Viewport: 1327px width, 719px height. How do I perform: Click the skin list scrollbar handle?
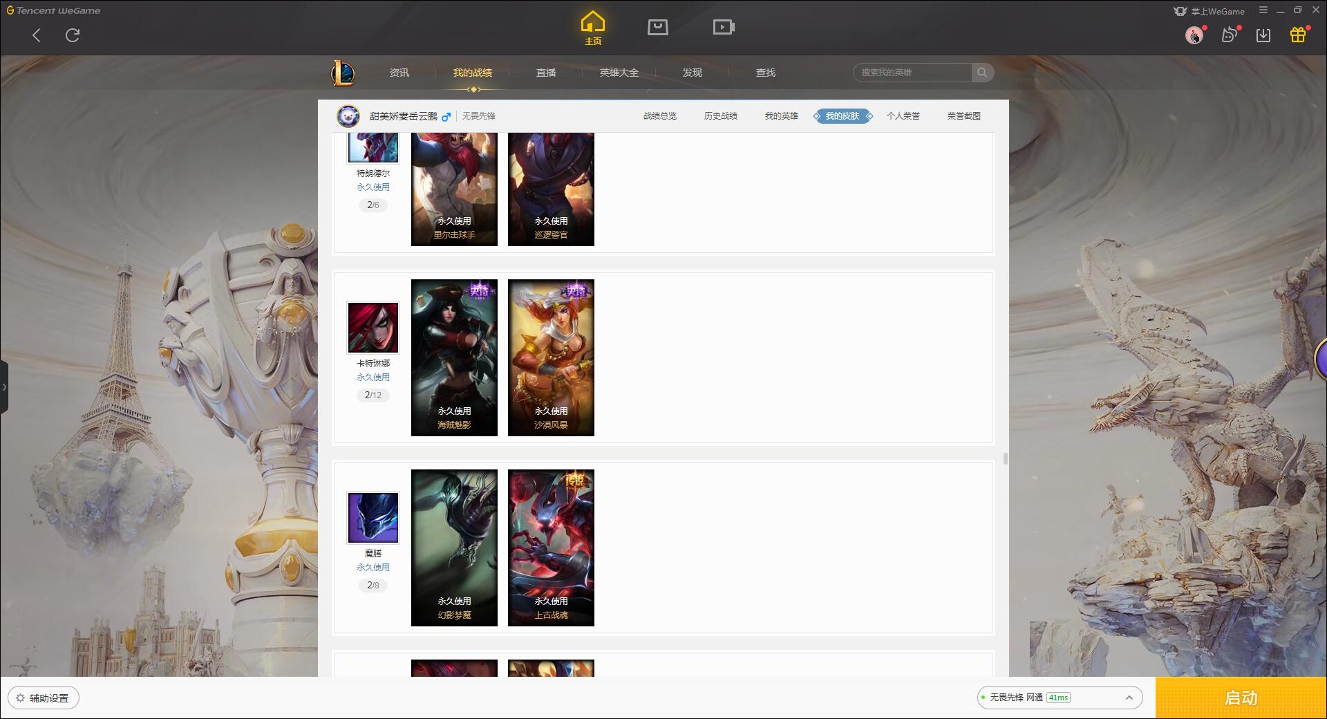click(1005, 458)
